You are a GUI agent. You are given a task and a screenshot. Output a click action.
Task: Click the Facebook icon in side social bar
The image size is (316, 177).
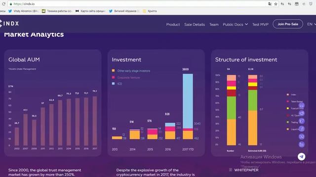pos(302,129)
